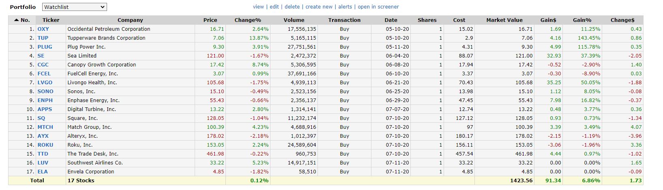Open the ELA ticker link
This screenshot has width=663, height=190.
[x=43, y=172]
